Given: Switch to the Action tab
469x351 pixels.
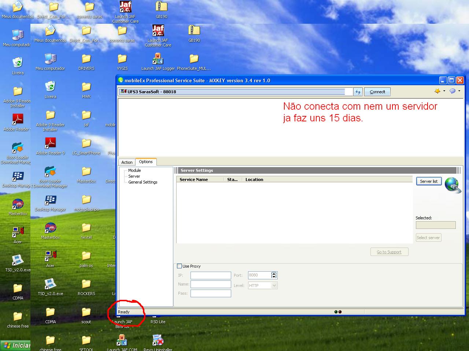Looking at the screenshot, I should tap(127, 162).
